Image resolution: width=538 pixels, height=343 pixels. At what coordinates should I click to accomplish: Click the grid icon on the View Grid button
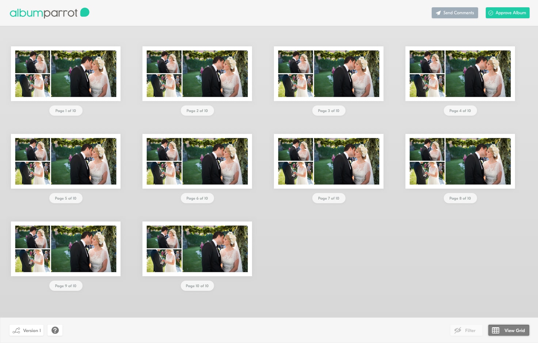[x=496, y=330]
